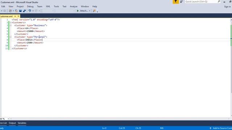Click Ch 25 in the status bar

click(138, 128)
